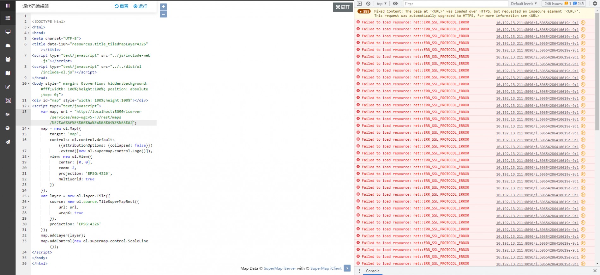600x275 pixels.
Task: Toggle the sidebar bars icon at top
Action: [x=8, y=6]
